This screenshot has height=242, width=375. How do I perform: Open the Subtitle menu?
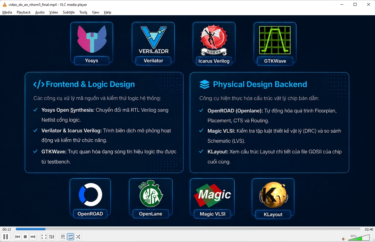pos(69,12)
